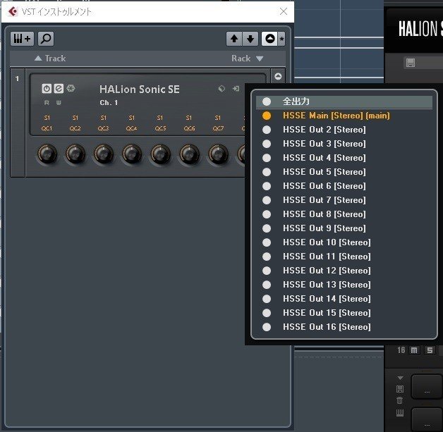Viewport: 443px width, 432px height.
Task: Click the QC5 quick control knob
Action: (x=160, y=154)
